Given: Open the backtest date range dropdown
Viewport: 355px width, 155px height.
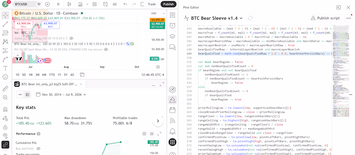Looking at the screenshot, I should tap(61, 95).
